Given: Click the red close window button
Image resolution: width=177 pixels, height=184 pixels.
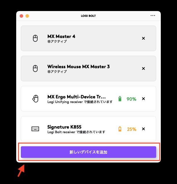Looking at the screenshot, I should [x=21, y=16].
